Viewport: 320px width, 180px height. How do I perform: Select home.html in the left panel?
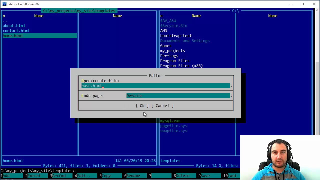click(40, 36)
